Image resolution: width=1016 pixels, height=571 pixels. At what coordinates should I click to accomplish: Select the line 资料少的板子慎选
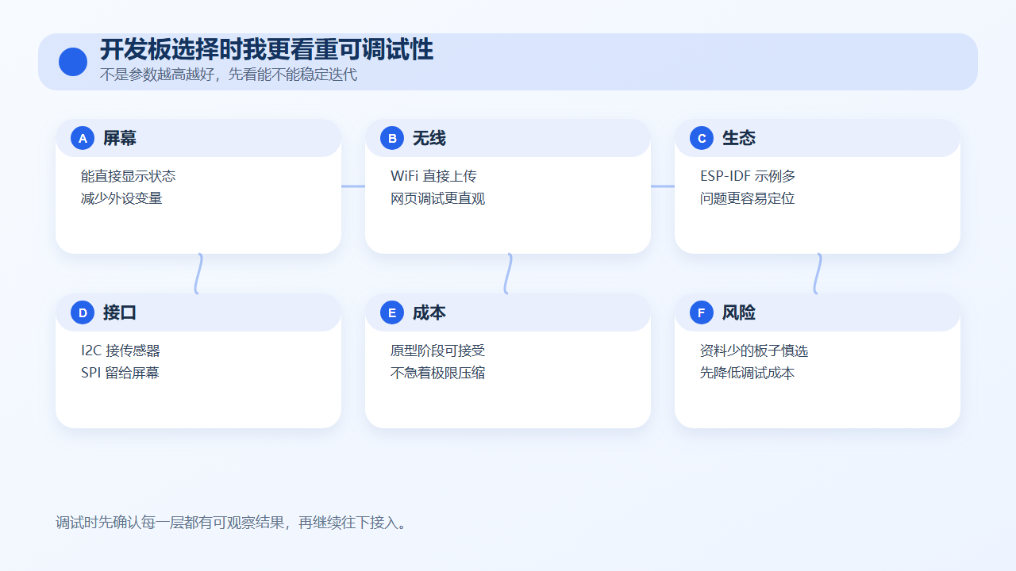pos(754,351)
